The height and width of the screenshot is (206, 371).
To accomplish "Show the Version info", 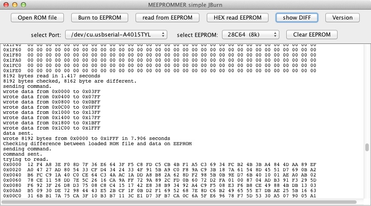I will click(x=342, y=18).
